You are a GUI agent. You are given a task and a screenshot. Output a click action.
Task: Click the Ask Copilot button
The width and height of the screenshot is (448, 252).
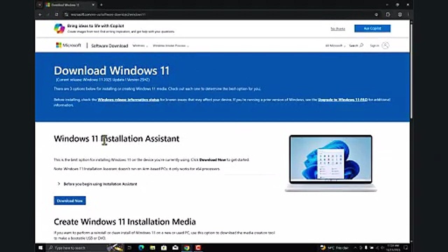[x=372, y=28]
